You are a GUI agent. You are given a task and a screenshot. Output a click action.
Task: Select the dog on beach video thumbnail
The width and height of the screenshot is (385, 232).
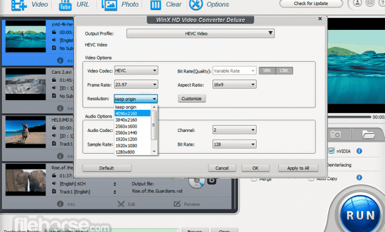tap(26, 132)
